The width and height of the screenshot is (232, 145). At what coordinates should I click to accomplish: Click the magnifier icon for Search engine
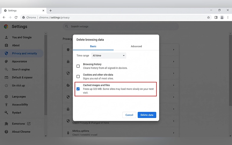[6, 69]
